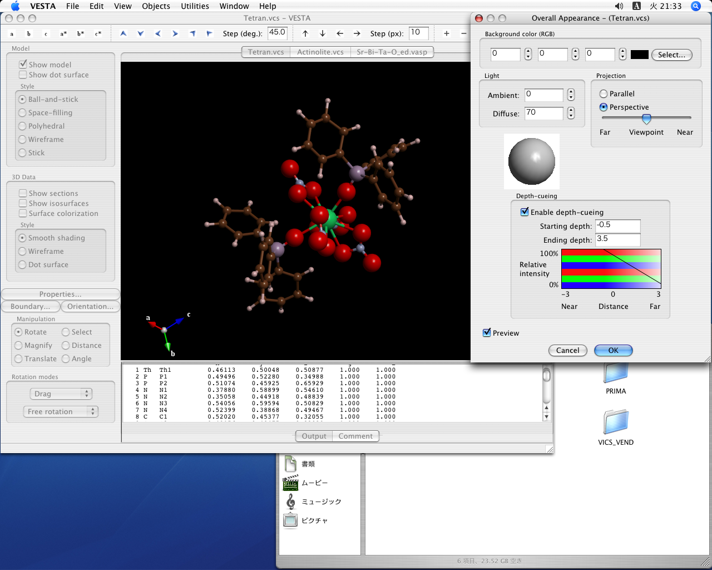Toggle Show model checkbox
Screen dimensions: 712x570
pyautogui.click(x=23, y=64)
